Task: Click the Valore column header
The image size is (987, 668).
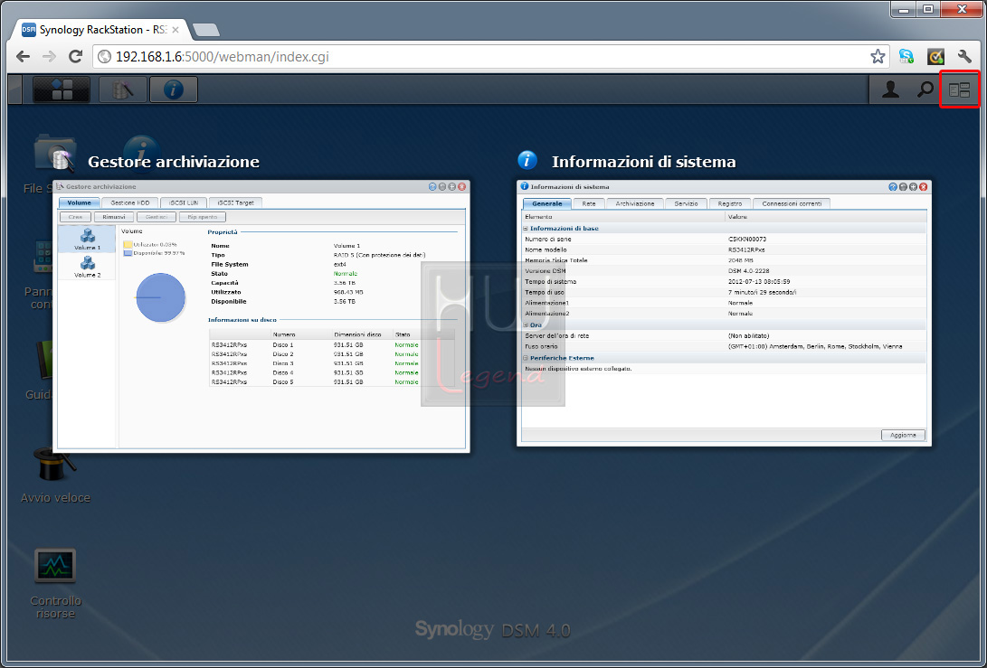Action: (826, 217)
